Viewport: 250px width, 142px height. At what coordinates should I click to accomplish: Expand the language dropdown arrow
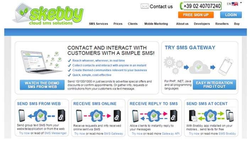[x=241, y=3]
